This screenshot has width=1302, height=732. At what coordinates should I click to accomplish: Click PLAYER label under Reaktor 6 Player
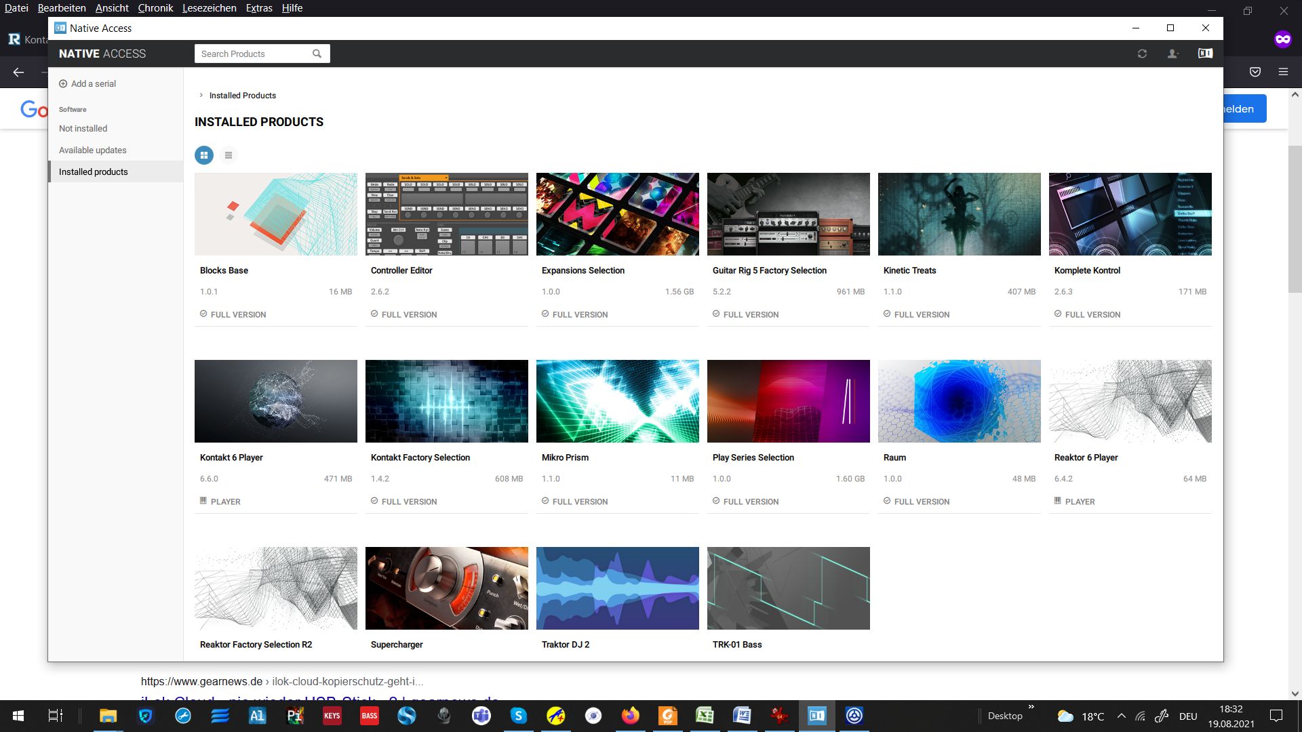(x=1080, y=502)
